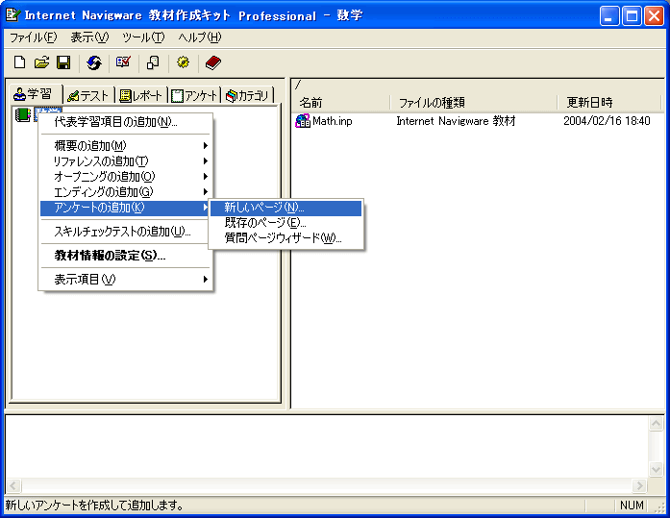The image size is (670, 518).
Task: Click output pane scroll down arrow
Action: (x=656, y=469)
